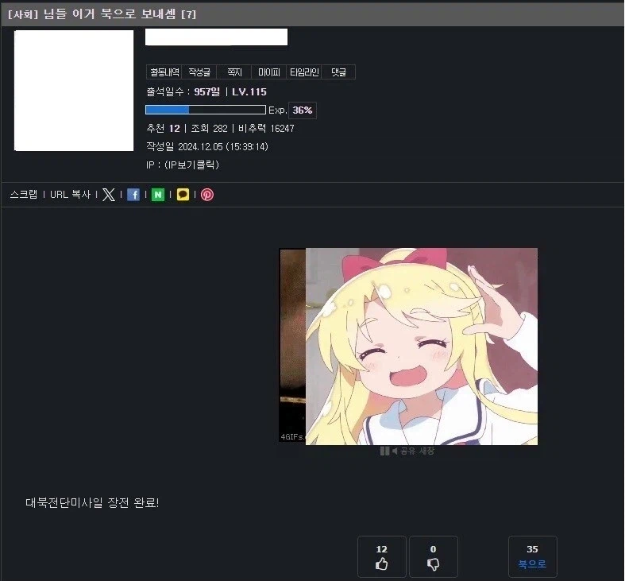This screenshot has height=581, width=625.
Task: Click the text 대북전단미사일 장전 완료!
Action: point(92,502)
